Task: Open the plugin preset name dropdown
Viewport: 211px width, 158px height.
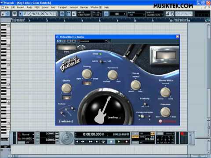Action: (94, 41)
